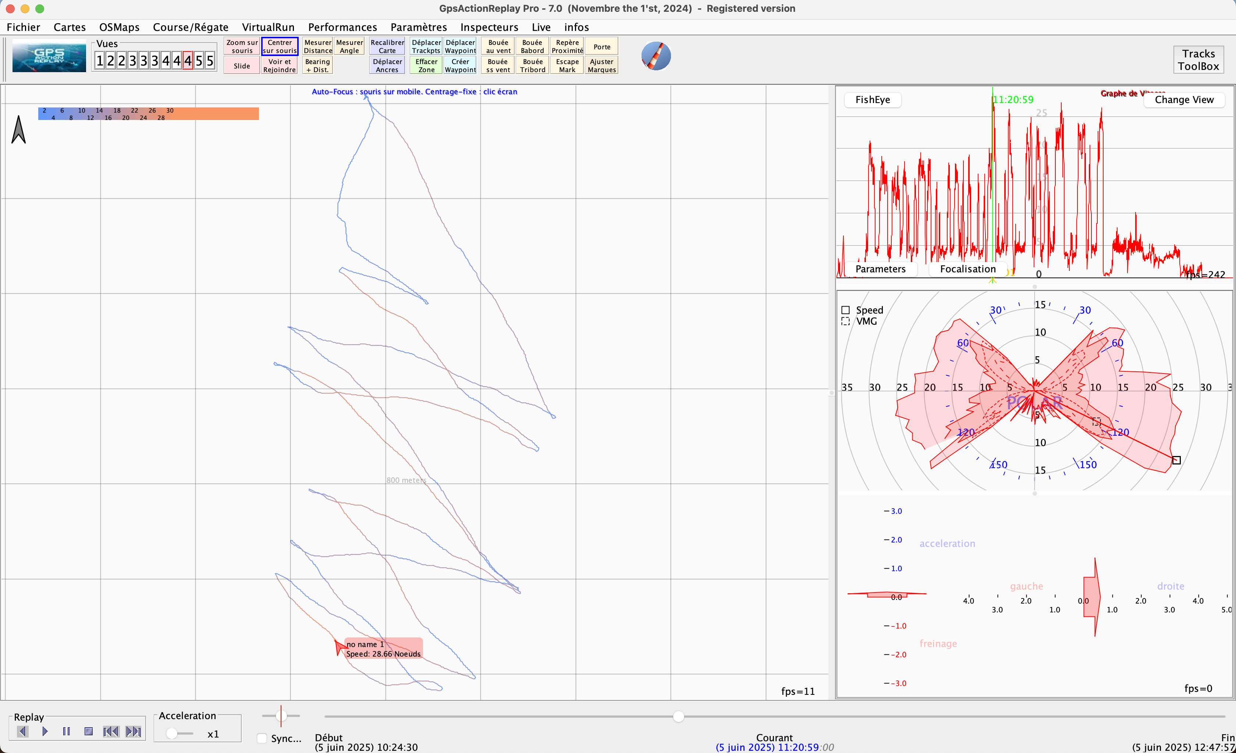The width and height of the screenshot is (1236, 753).
Task: Click Ajuster Marques button
Action: [x=601, y=66]
